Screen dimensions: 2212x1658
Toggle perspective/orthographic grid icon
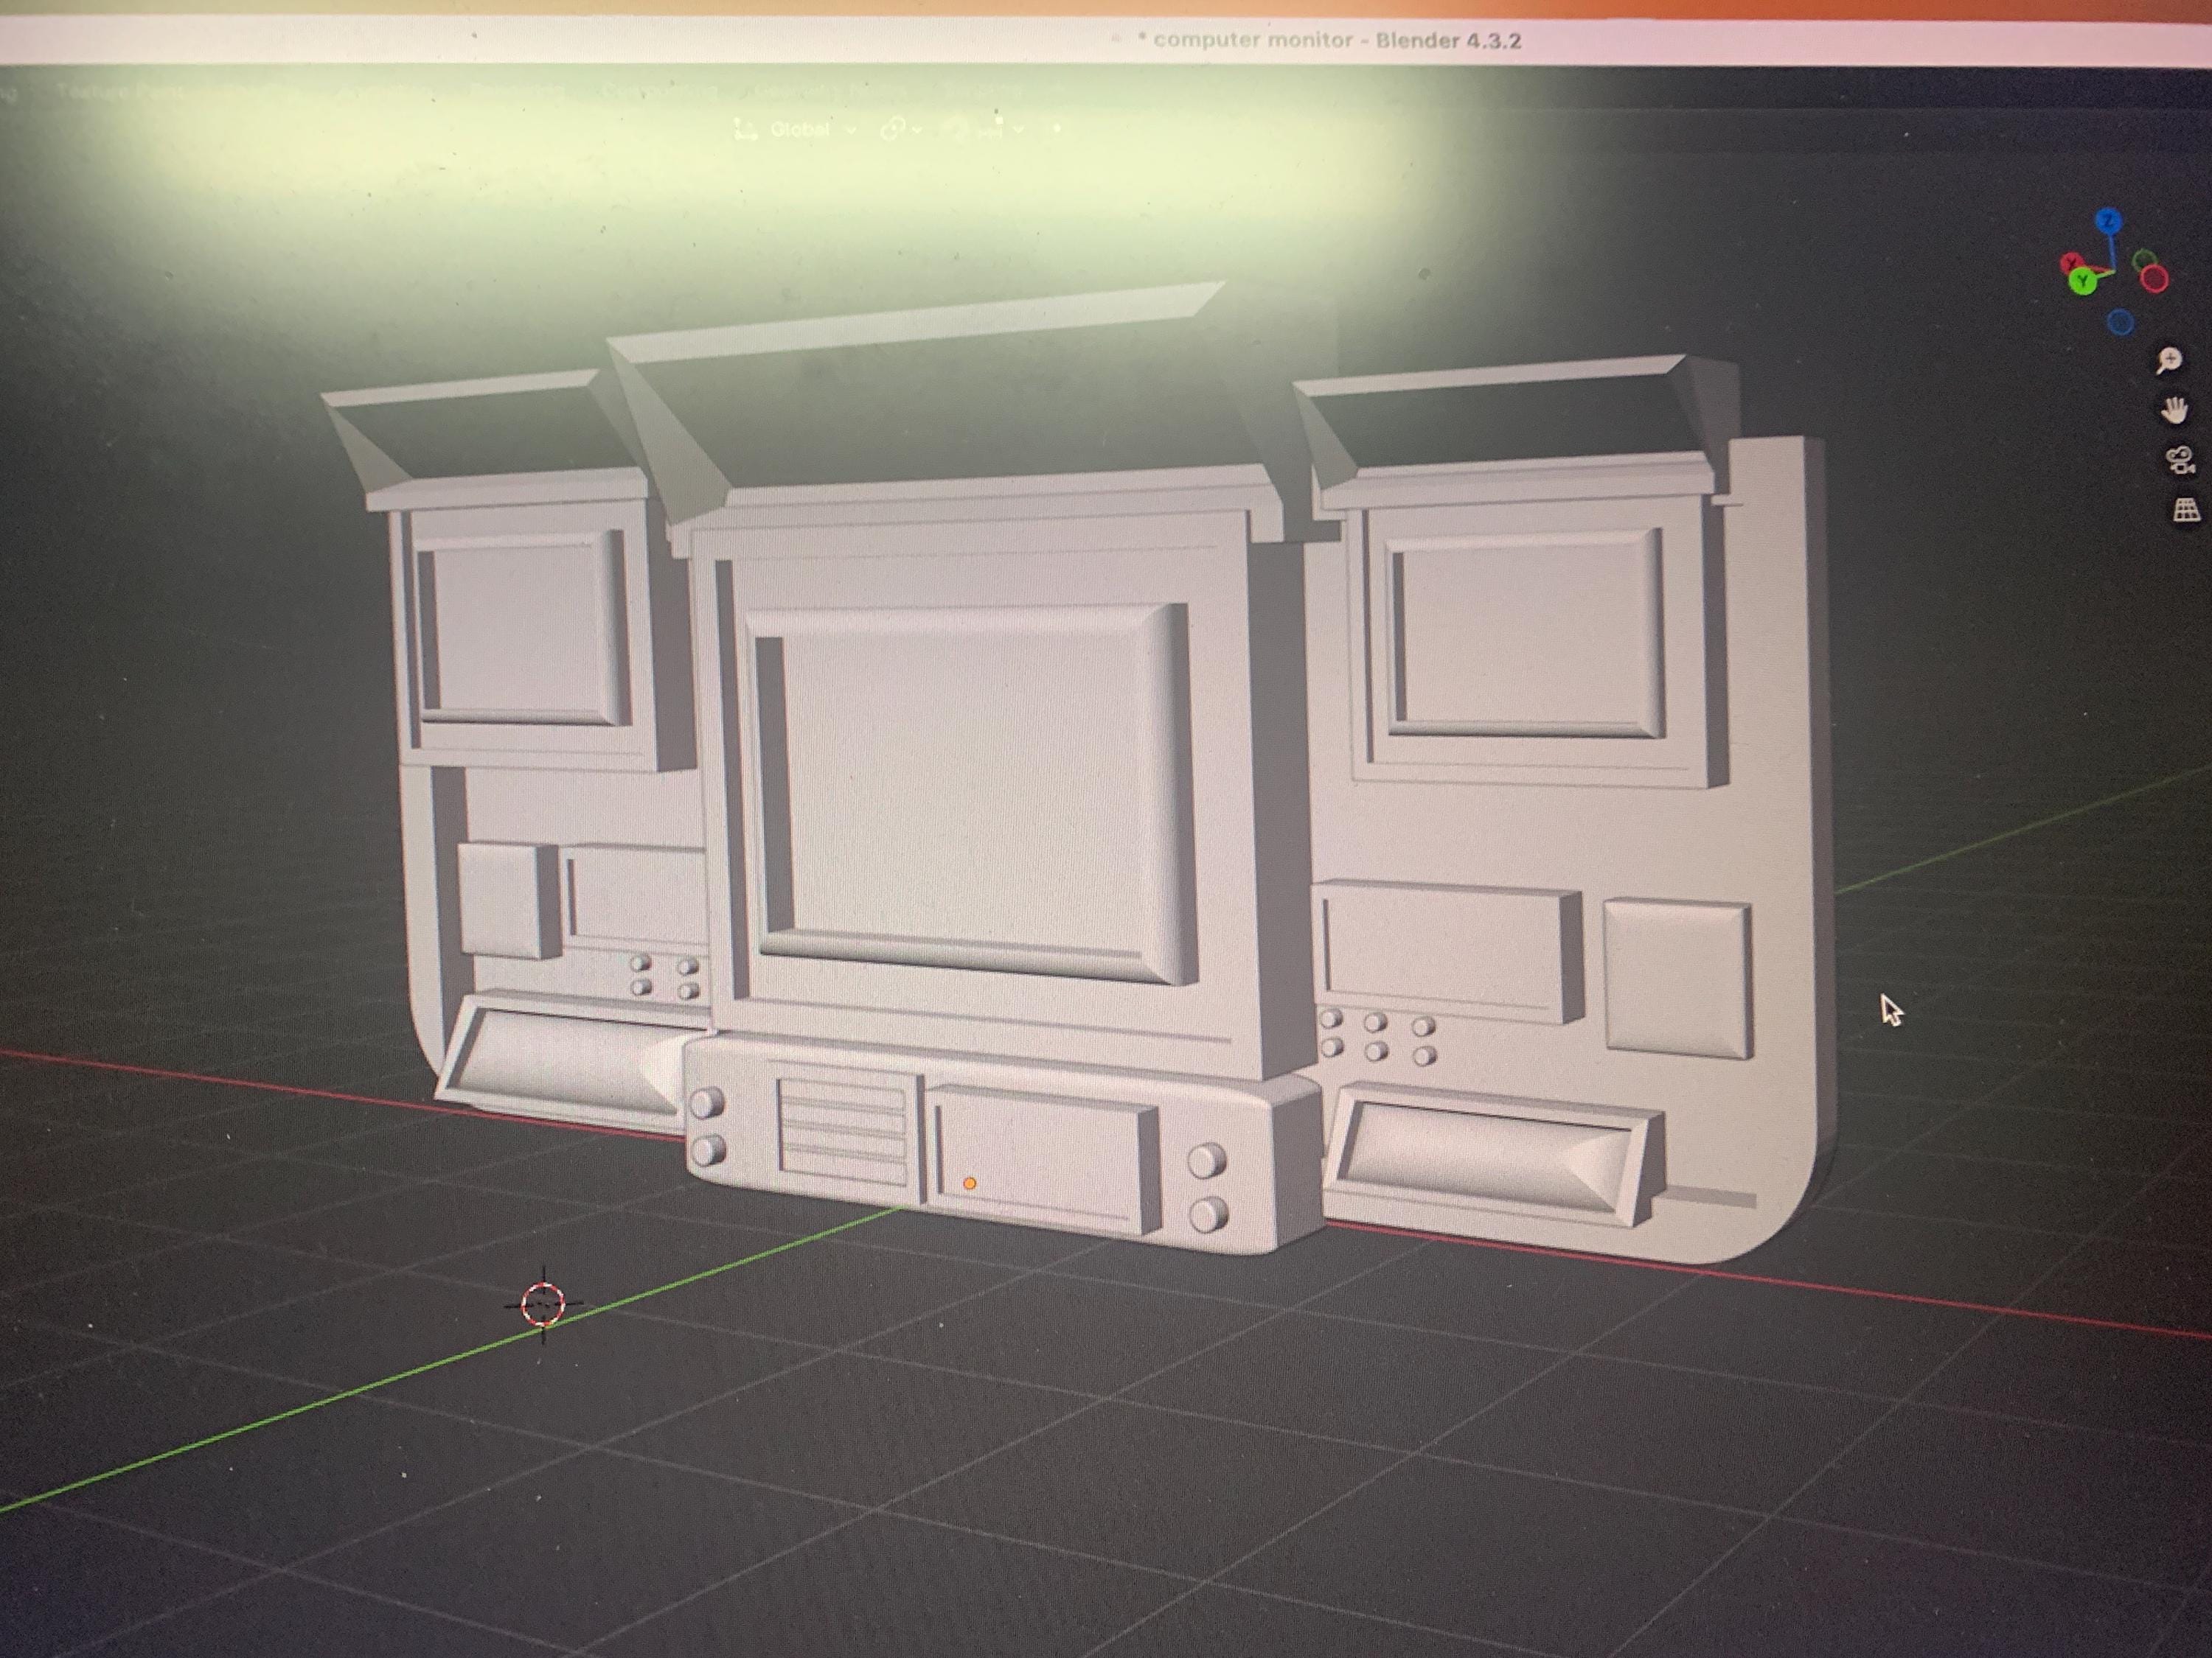(2186, 510)
